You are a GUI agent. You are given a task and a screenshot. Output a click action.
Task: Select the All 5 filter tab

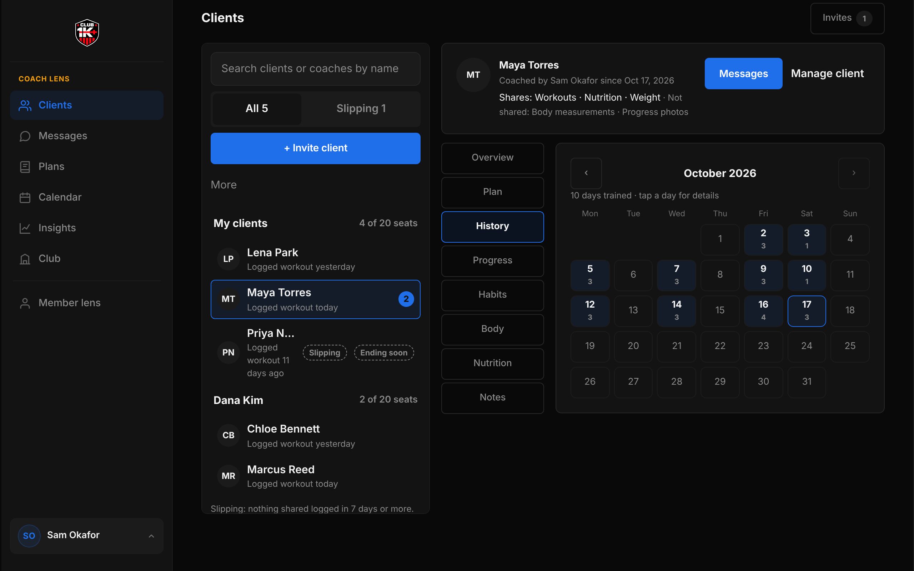pyautogui.click(x=257, y=109)
